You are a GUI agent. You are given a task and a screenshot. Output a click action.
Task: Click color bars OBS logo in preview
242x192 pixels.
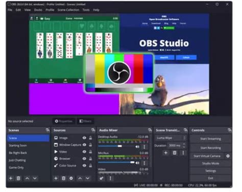(x=119, y=73)
